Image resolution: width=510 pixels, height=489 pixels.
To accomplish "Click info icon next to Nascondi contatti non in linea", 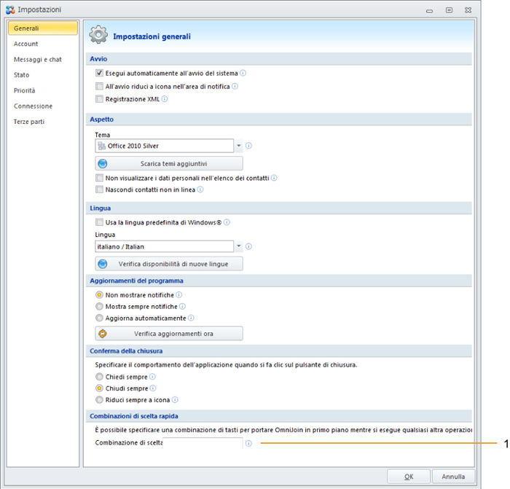I will point(200,189).
